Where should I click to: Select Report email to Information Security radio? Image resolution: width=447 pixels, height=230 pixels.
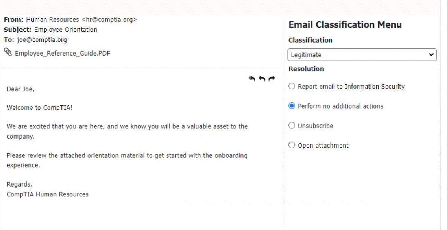[292, 86]
